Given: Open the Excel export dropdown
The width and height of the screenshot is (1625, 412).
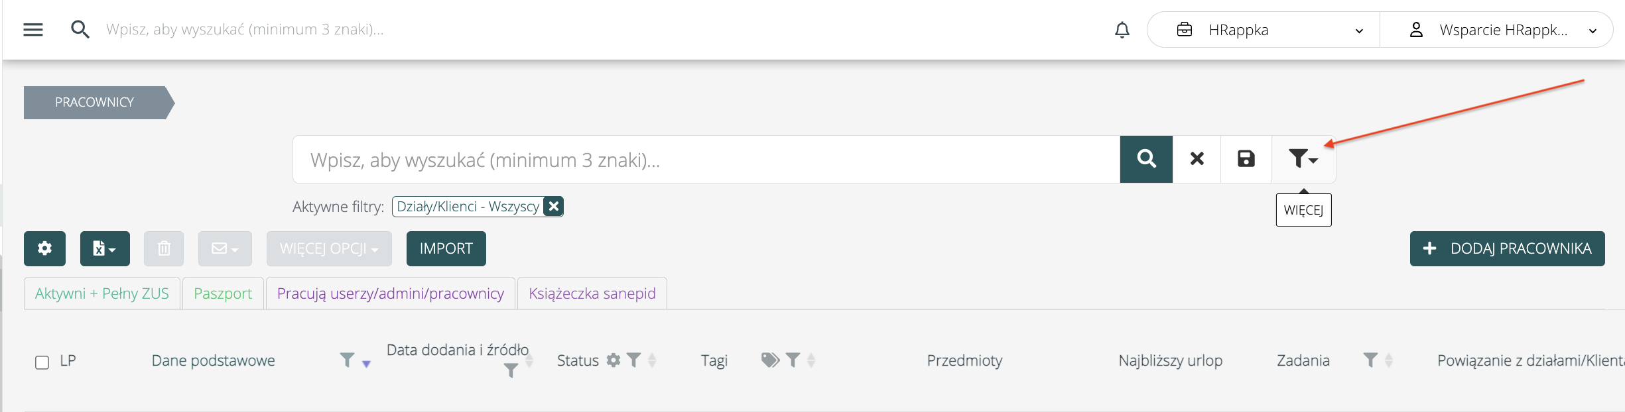Looking at the screenshot, I should coord(104,248).
